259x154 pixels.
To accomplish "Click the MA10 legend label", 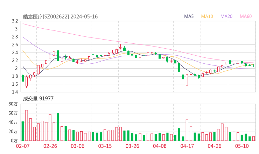I will (x=207, y=16).
